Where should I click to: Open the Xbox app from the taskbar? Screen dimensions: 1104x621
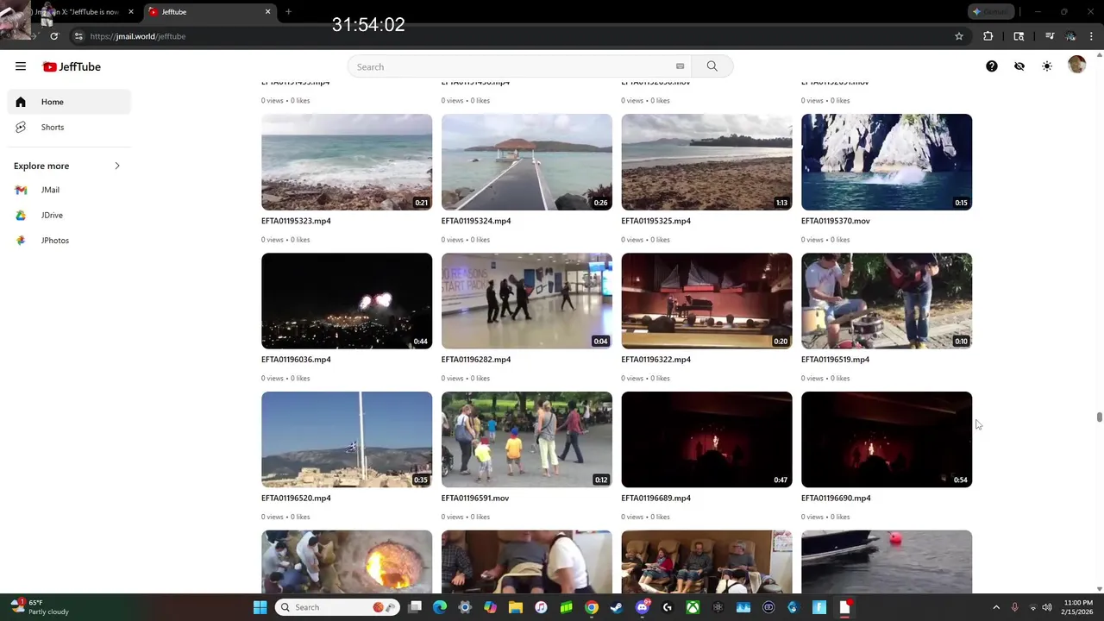[x=693, y=607]
